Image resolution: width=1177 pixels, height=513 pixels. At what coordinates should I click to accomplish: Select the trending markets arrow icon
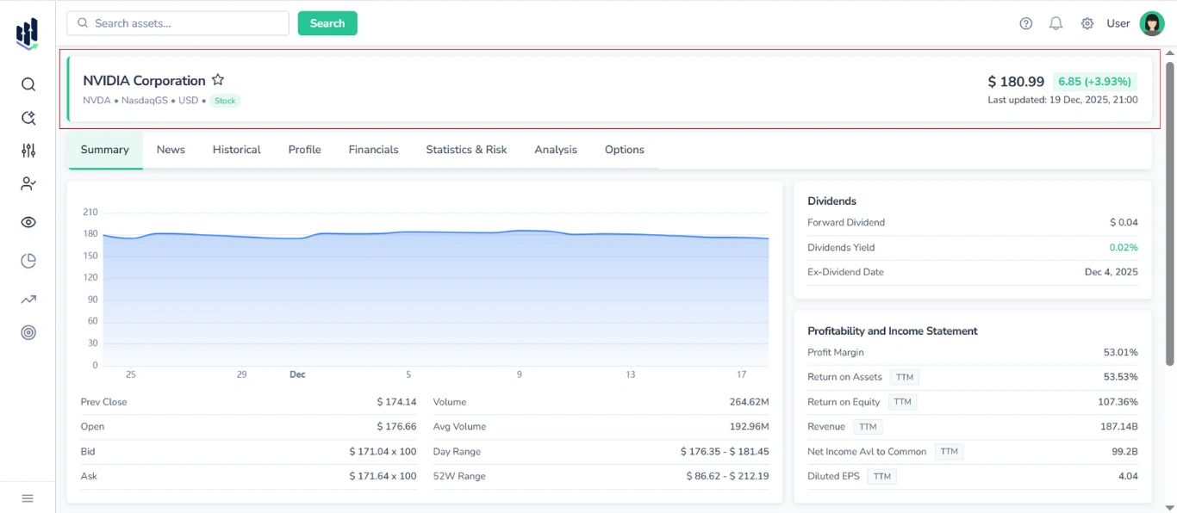coord(28,299)
